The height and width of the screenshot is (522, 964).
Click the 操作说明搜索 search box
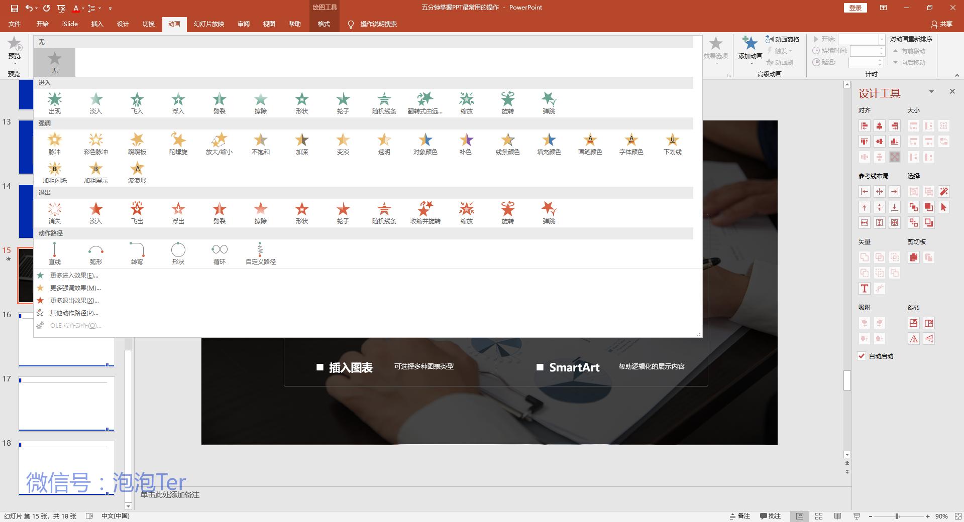click(378, 24)
